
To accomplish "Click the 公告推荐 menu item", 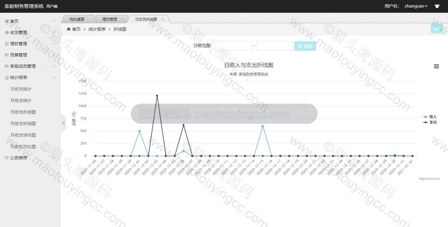I will pyautogui.click(x=18, y=157).
